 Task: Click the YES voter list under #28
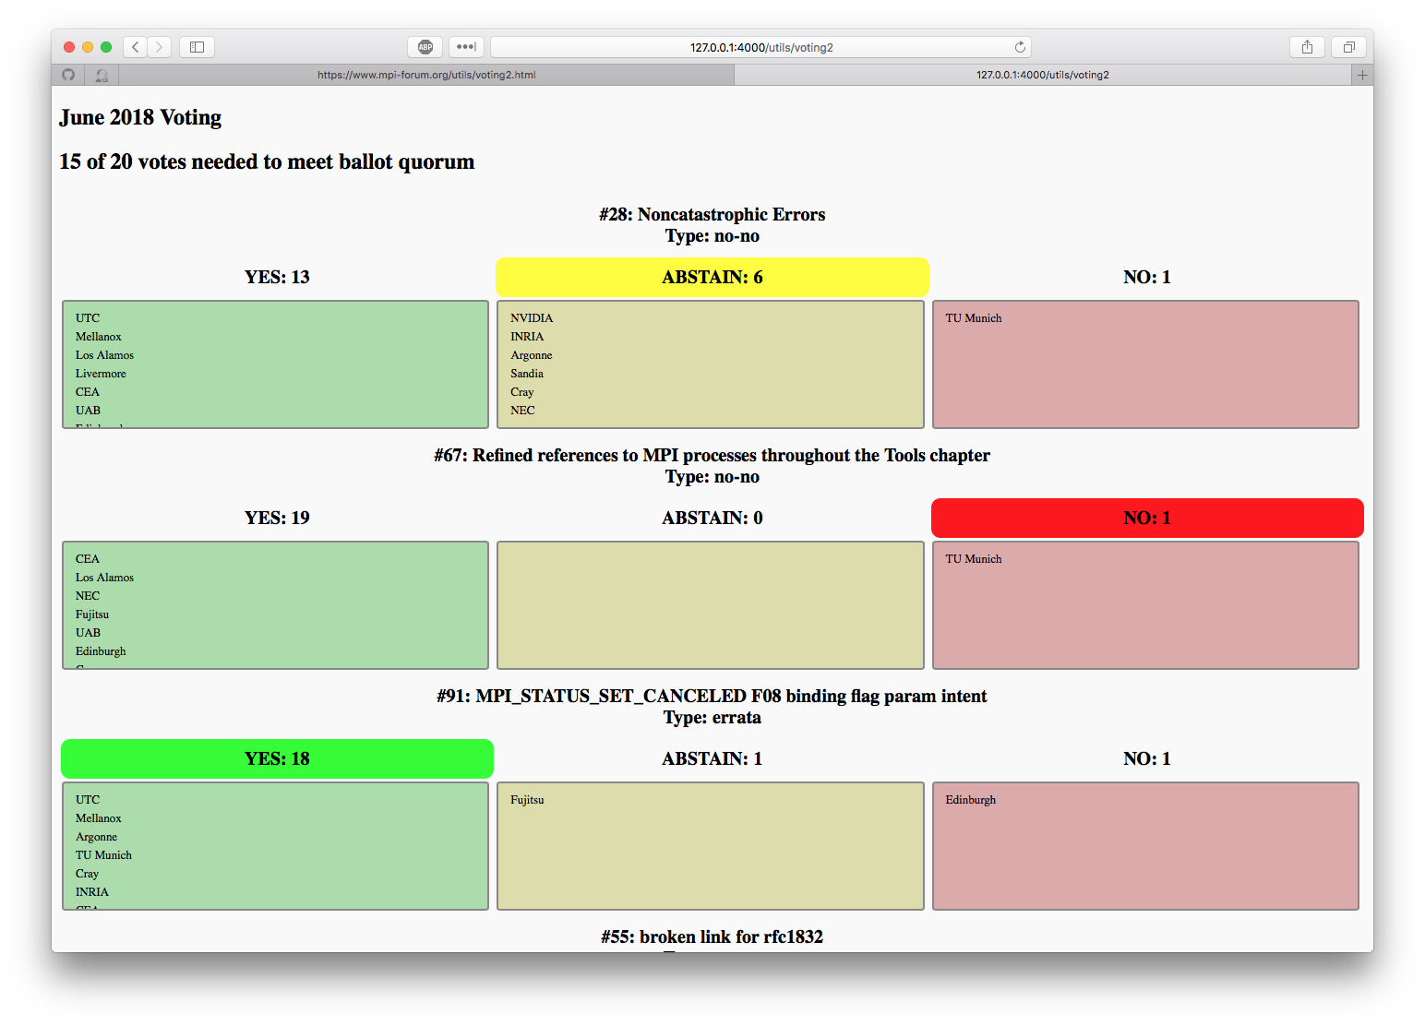[275, 364]
